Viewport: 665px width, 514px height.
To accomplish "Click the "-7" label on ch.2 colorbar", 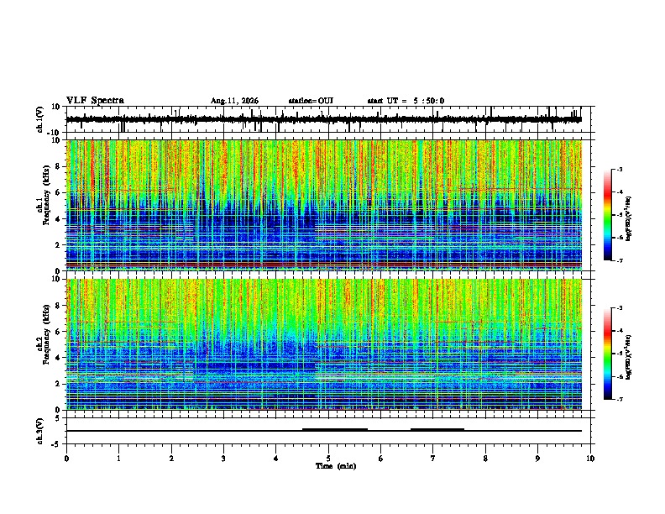I will (620, 400).
